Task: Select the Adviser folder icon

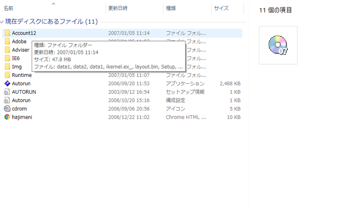Action: (7, 50)
